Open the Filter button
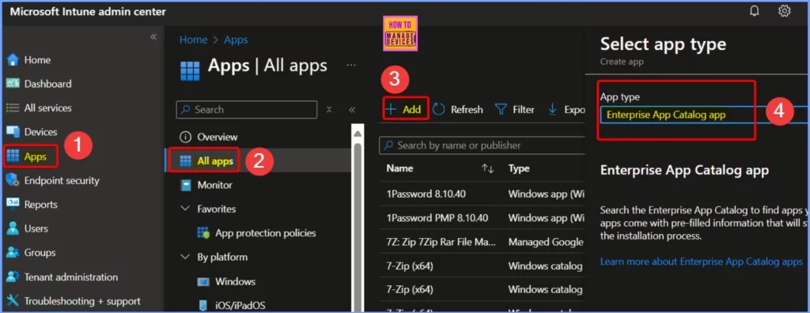810x313 pixels. (x=515, y=110)
